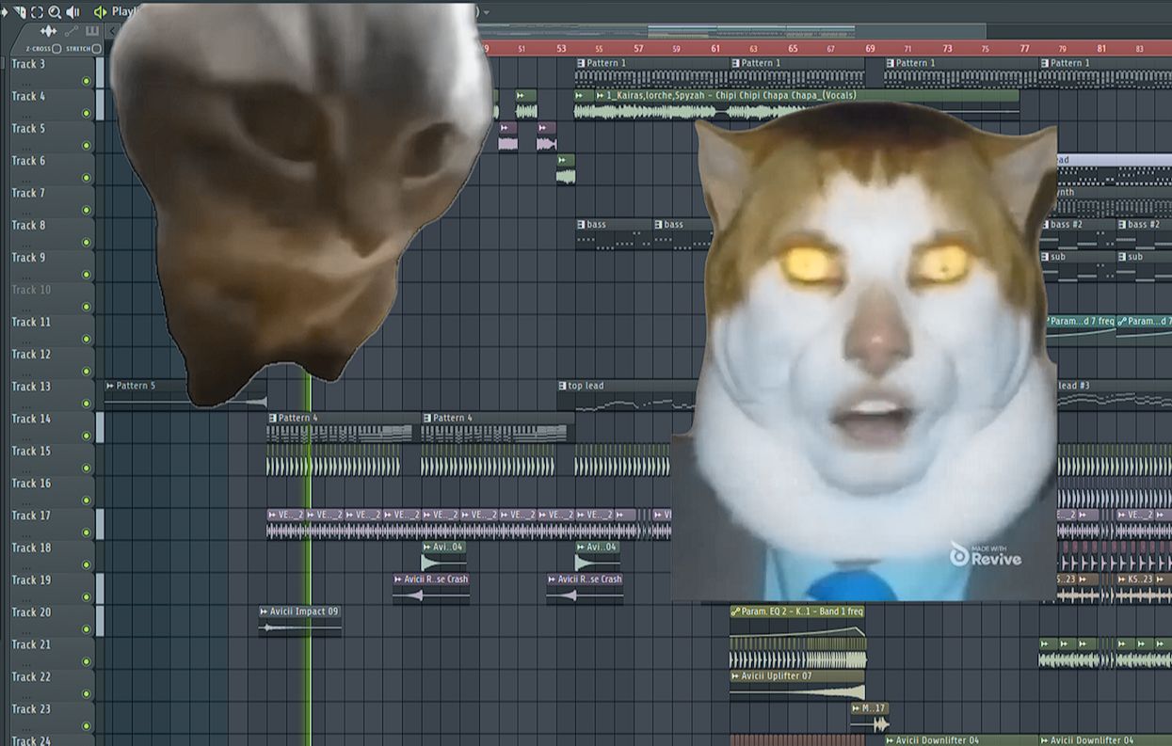Click the top lead clip title
The image size is (1172, 746).
coord(586,386)
